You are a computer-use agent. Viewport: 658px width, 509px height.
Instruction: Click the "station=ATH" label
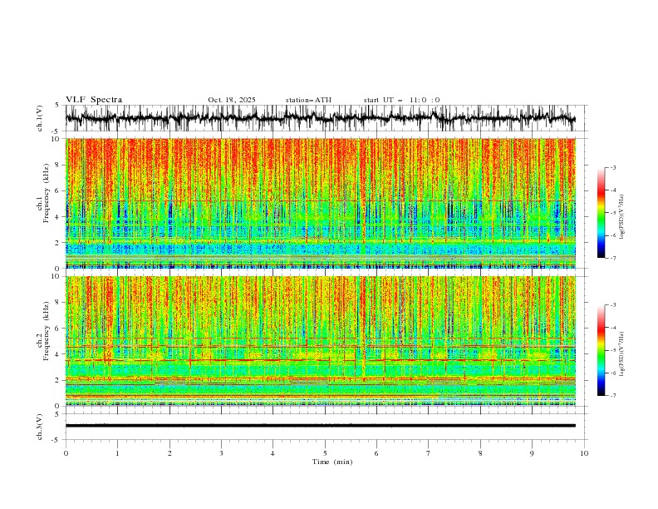[x=308, y=100]
